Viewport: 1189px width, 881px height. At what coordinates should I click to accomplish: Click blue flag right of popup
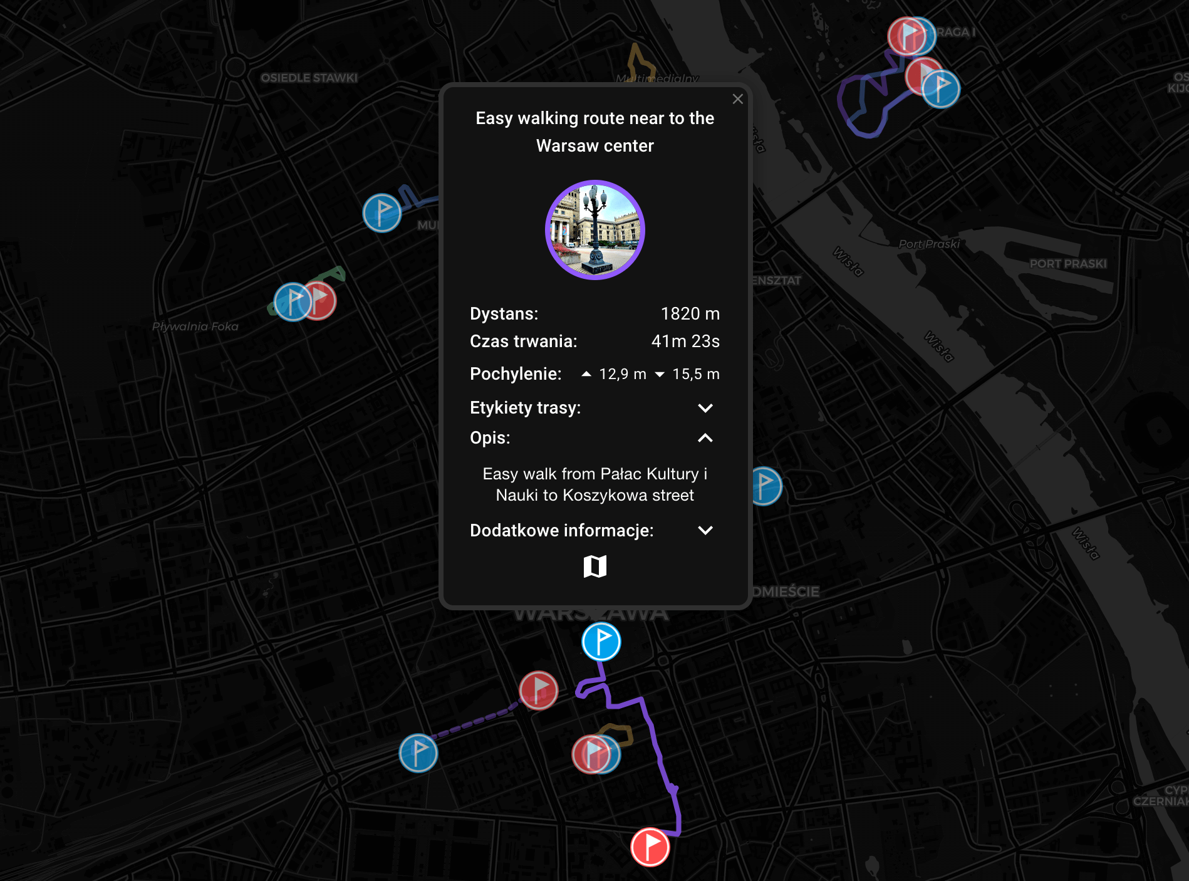767,486
